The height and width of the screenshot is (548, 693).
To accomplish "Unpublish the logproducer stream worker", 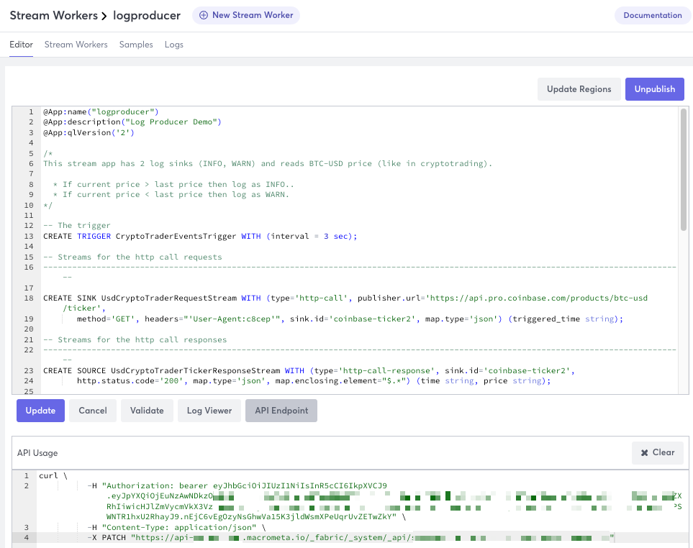I will tap(654, 88).
